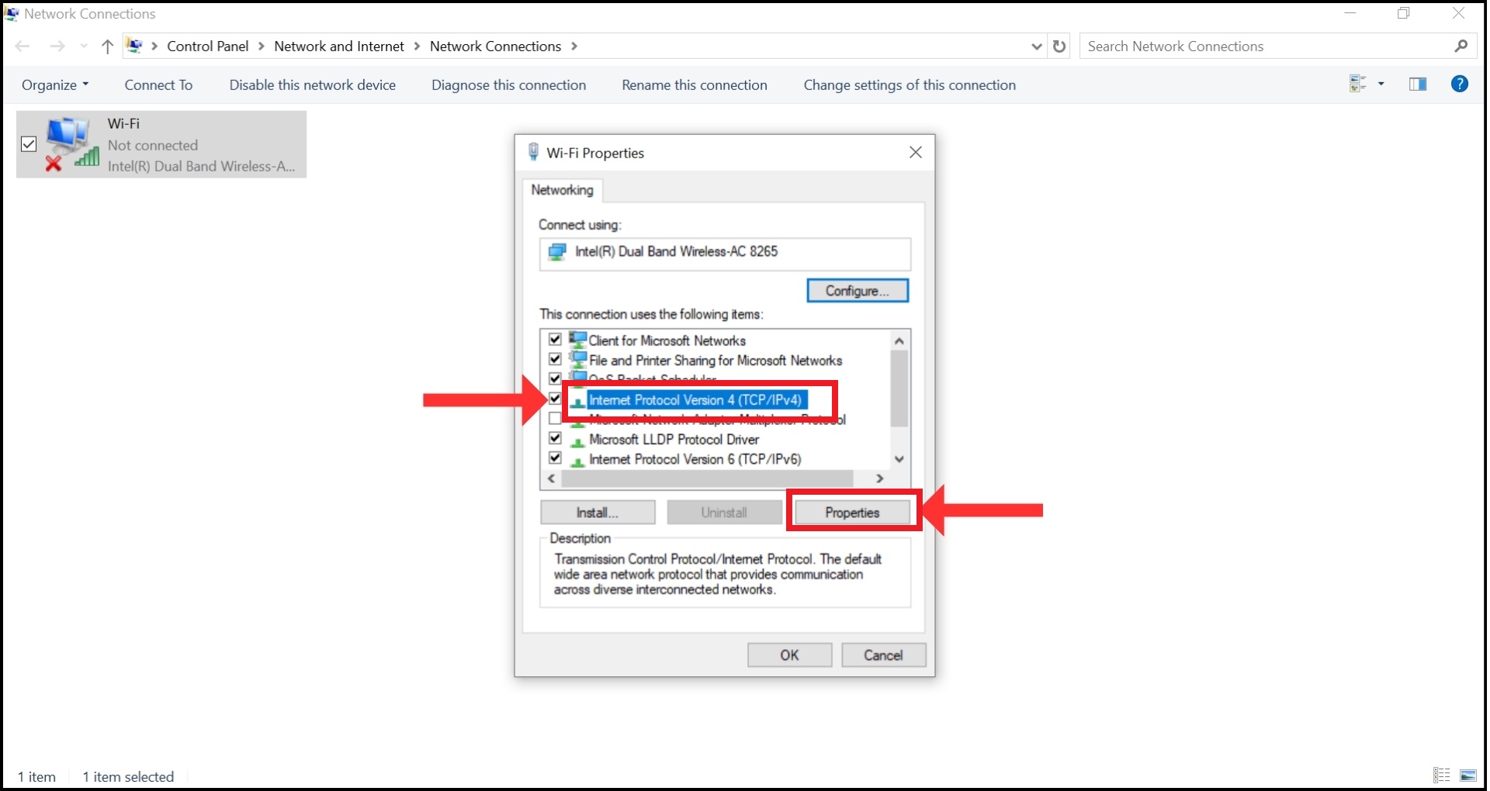This screenshot has width=1490, height=791.
Task: Switch to Large icons view via status bar icon
Action: [x=1469, y=775]
